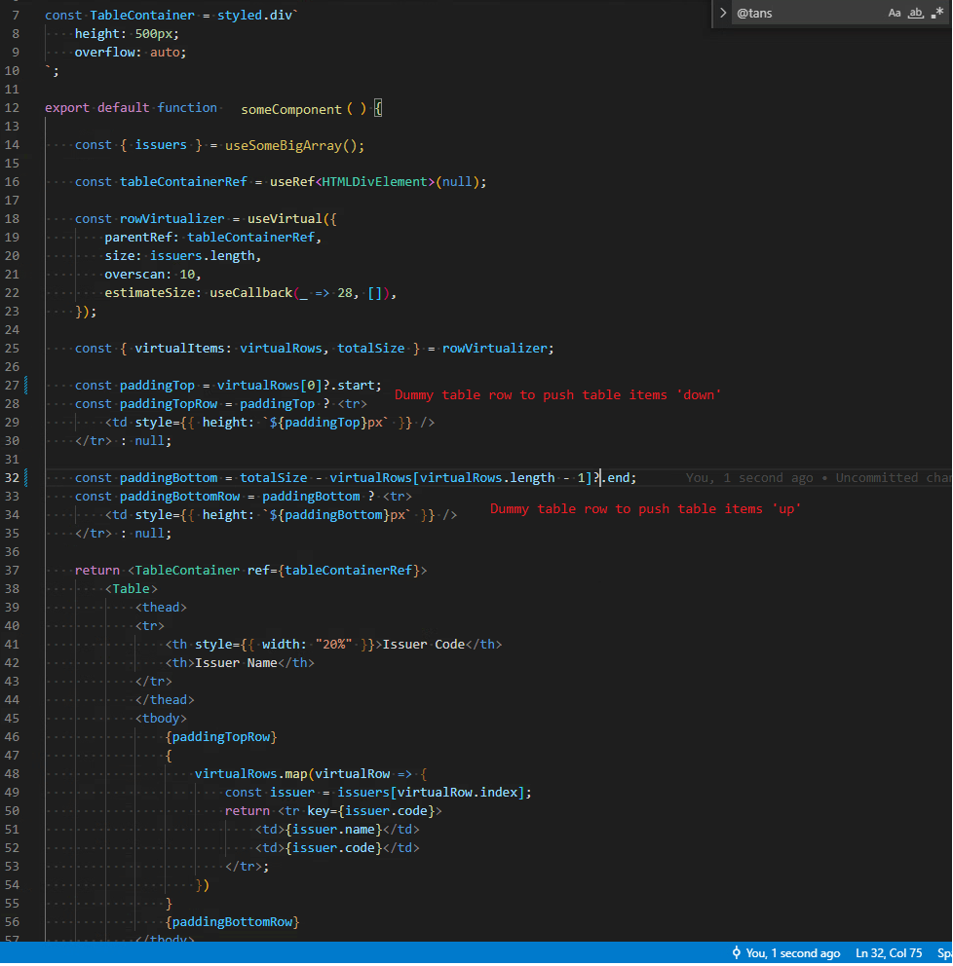Click 'paddingBottomRow' declaration on line 33
953x966 pixels.
click(179, 496)
